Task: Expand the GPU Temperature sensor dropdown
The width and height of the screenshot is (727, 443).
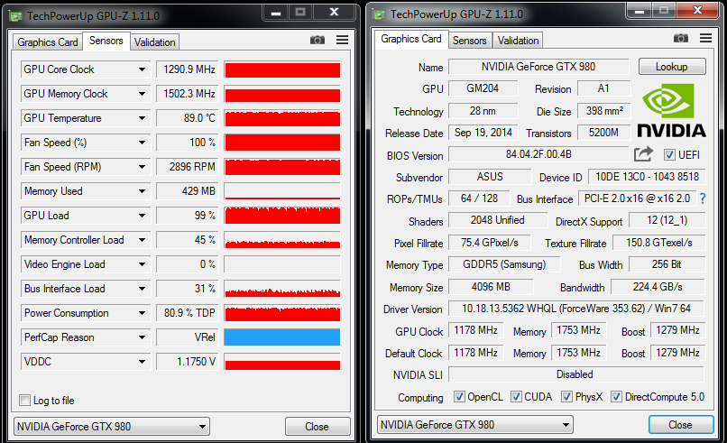Action: coord(142,118)
